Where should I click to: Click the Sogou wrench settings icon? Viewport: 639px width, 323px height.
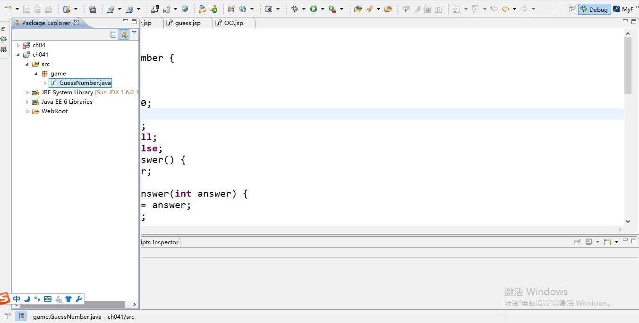[79, 298]
